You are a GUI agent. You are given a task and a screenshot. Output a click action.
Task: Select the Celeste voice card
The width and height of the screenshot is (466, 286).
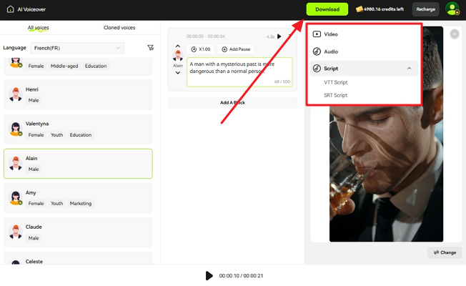(78, 258)
